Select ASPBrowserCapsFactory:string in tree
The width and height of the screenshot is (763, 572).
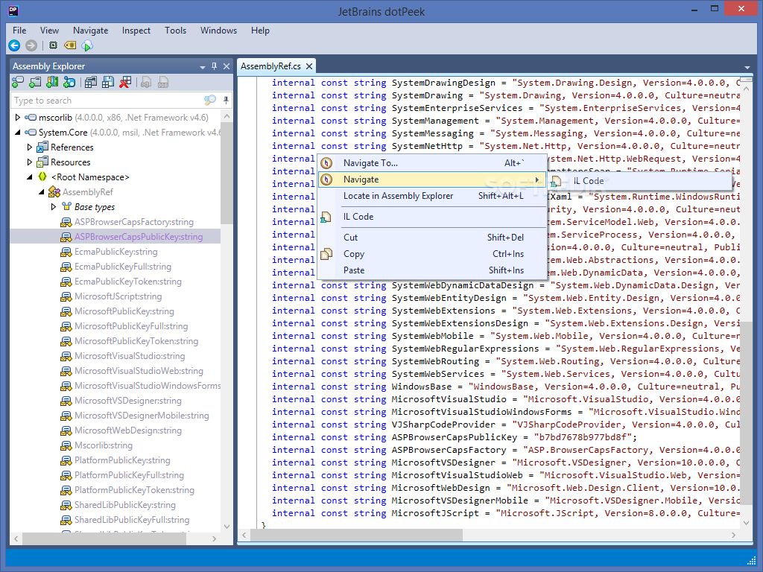134,222
